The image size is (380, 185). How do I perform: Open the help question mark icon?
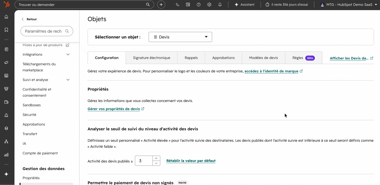[199, 5]
